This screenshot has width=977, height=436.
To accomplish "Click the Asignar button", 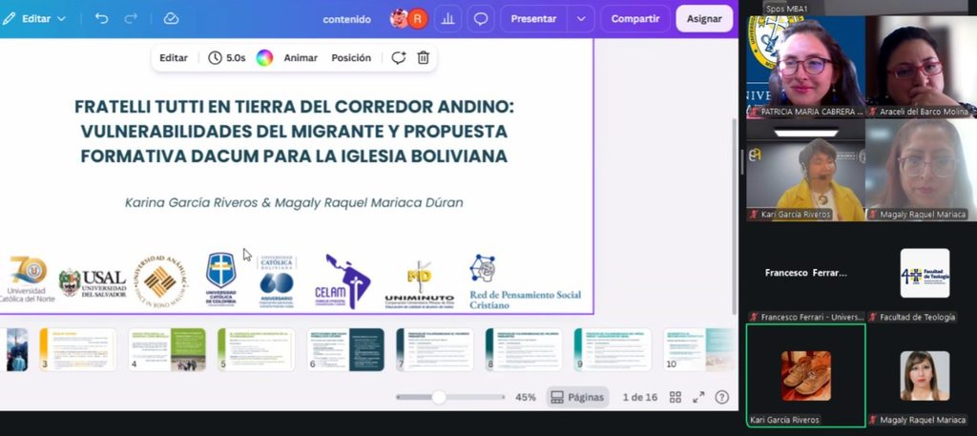I will point(704,19).
